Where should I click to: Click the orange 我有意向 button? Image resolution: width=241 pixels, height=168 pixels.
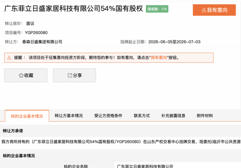coord(214,10)
